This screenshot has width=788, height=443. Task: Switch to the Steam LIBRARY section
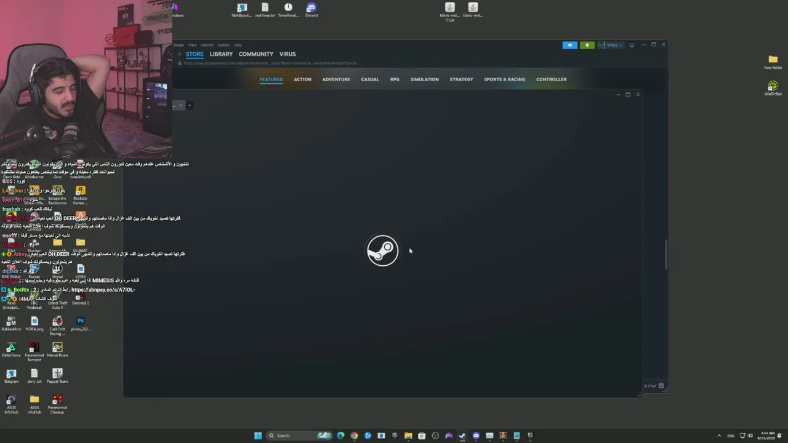[x=221, y=54]
